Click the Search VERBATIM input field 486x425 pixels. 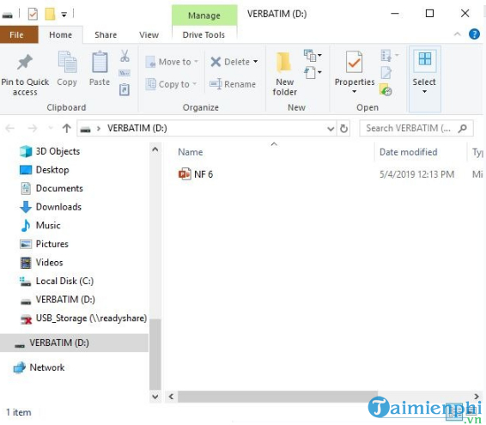(416, 128)
